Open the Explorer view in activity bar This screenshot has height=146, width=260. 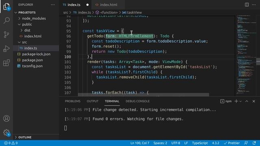coord(6,7)
